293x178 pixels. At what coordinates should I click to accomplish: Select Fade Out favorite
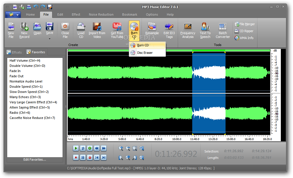[17, 76]
